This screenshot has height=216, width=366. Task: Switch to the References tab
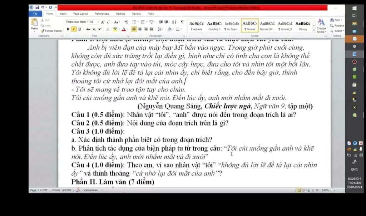tap(102, 14)
